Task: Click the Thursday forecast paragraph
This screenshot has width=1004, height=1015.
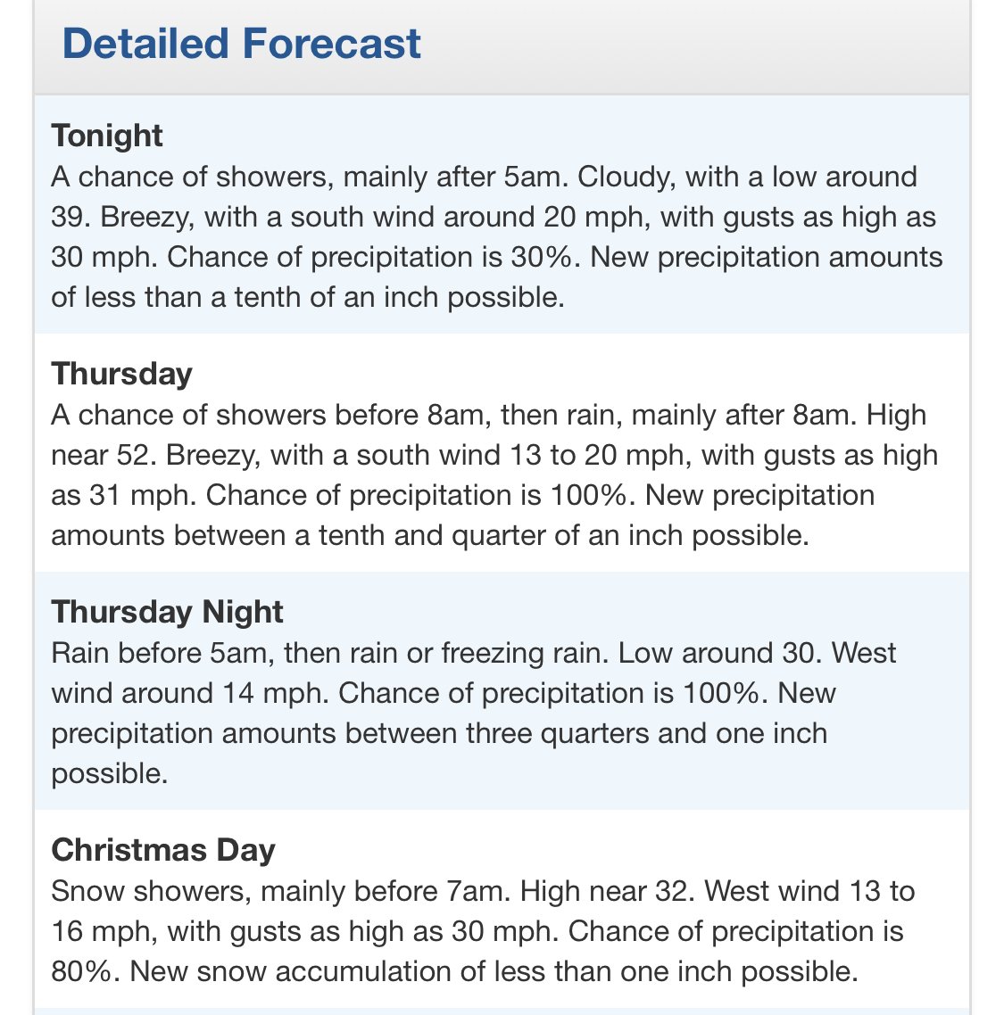Action: click(495, 475)
